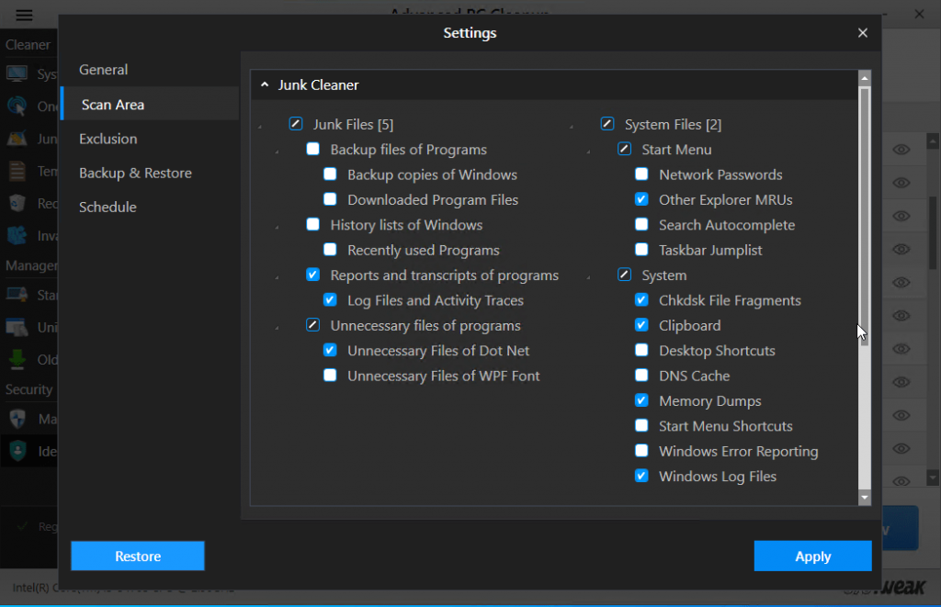941x607 pixels.
Task: Check Recently used Programs
Action: coord(330,249)
